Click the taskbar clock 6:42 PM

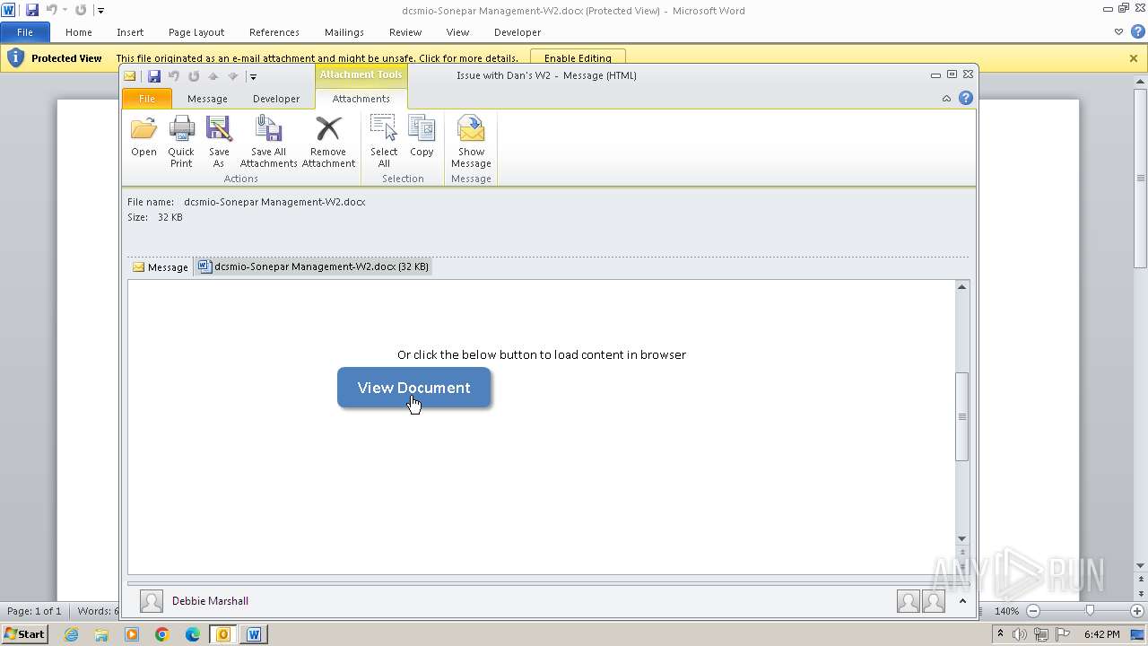pos(1101,634)
